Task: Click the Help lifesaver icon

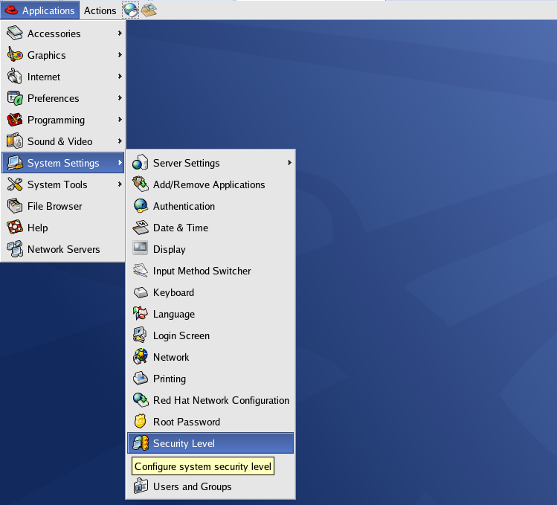Action: coord(15,228)
